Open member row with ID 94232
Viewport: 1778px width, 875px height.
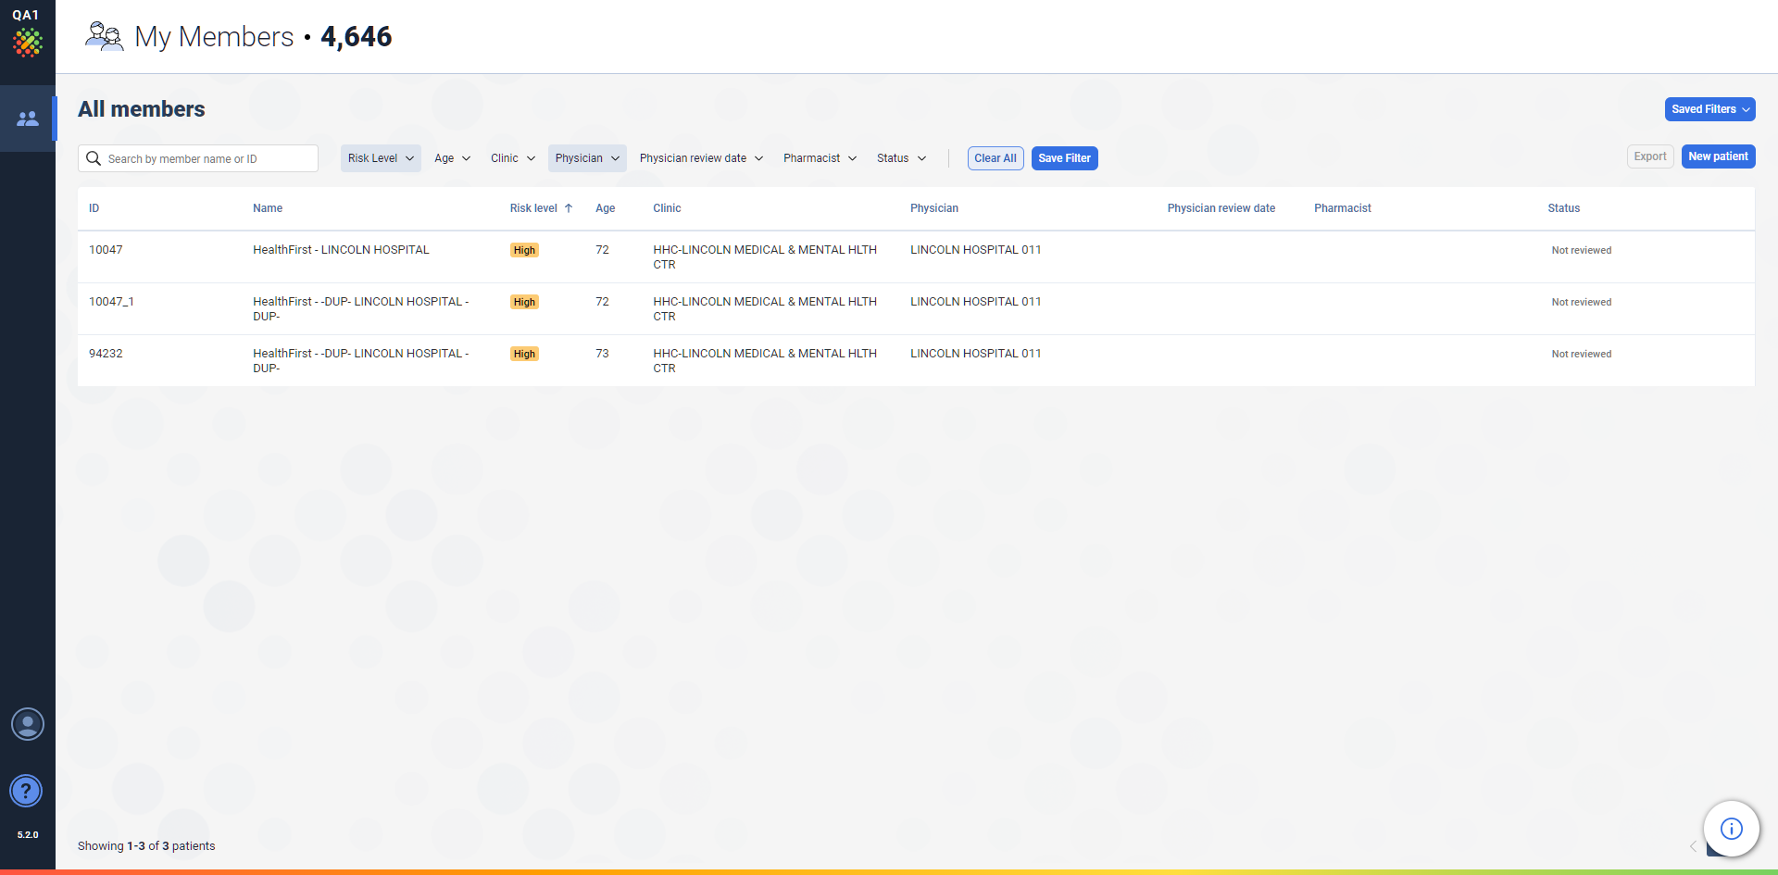click(106, 354)
